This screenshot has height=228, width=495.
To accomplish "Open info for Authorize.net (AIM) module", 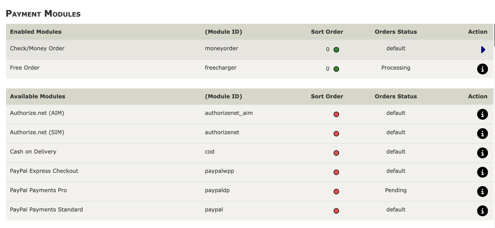I will coord(482,114).
